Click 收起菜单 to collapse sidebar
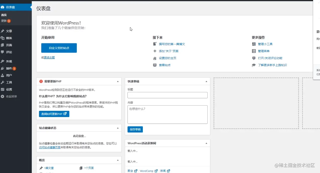The image size is (320, 173). pos(12,96)
